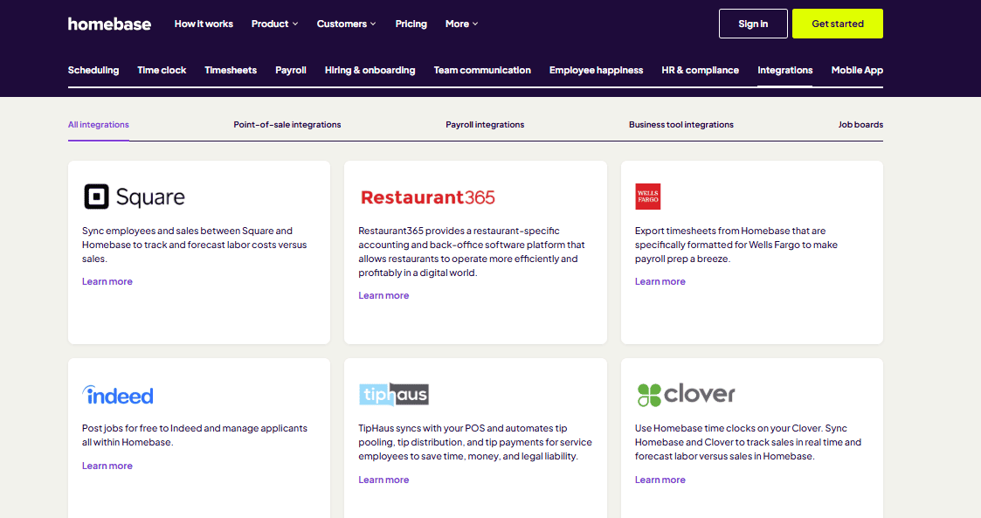Click the homebase logo
Screen dimensions: 981x518
point(109,24)
